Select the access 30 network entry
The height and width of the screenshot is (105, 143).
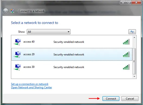pyautogui.click(x=72, y=67)
